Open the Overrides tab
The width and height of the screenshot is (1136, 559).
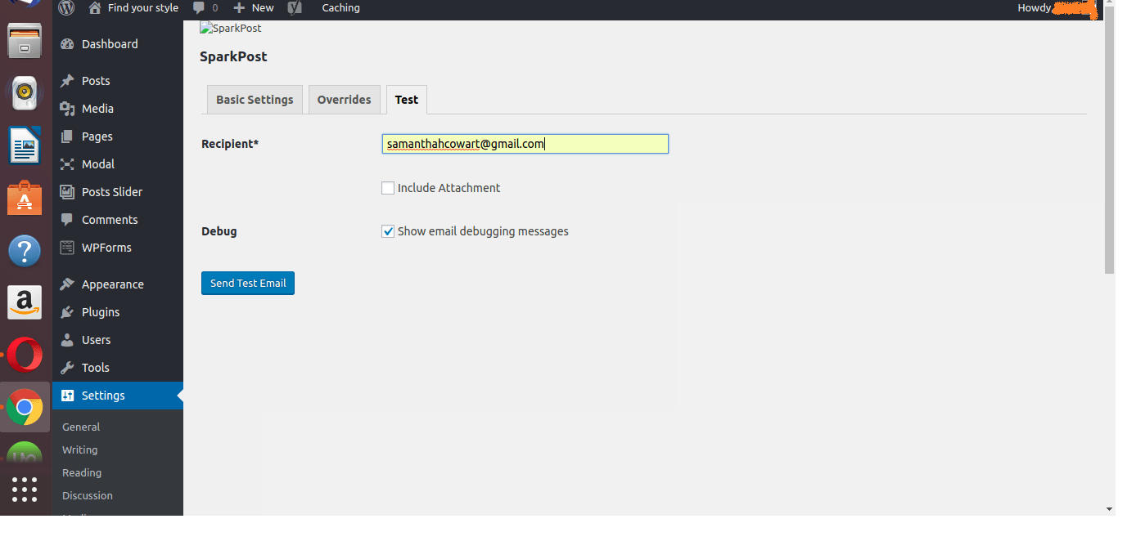344,99
